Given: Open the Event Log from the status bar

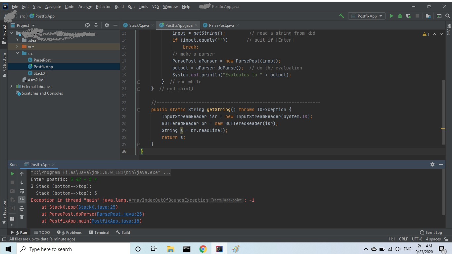Looking at the screenshot, I should pos(431,233).
